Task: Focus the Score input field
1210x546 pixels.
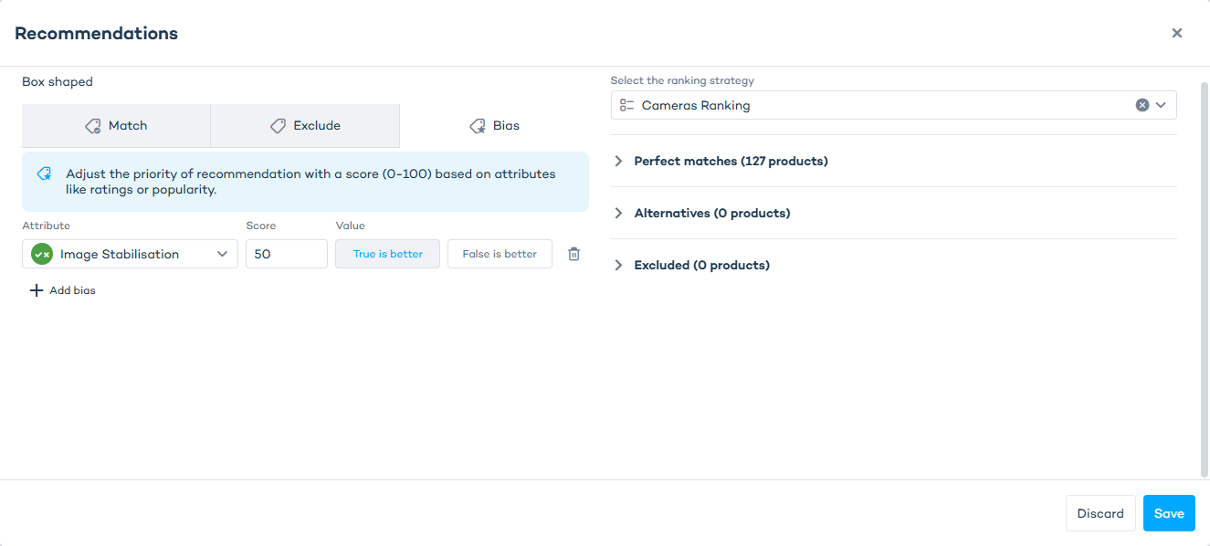Action: (287, 254)
